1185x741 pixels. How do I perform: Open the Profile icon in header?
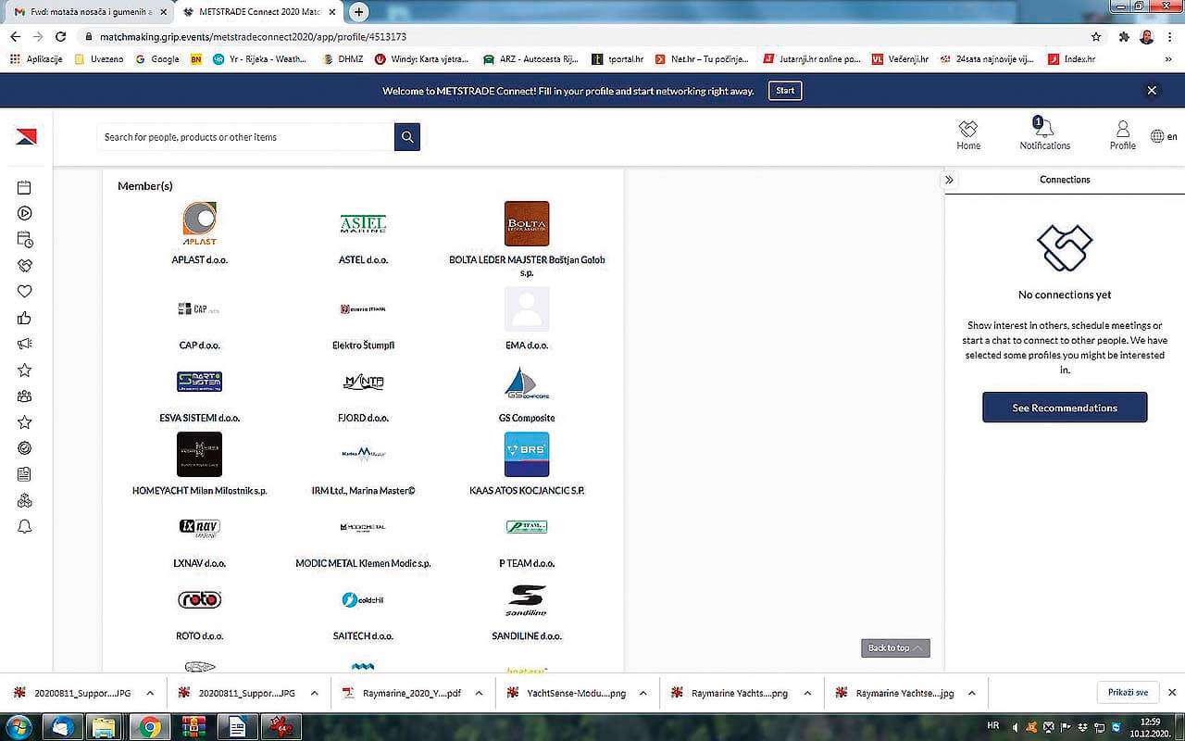coord(1122,135)
